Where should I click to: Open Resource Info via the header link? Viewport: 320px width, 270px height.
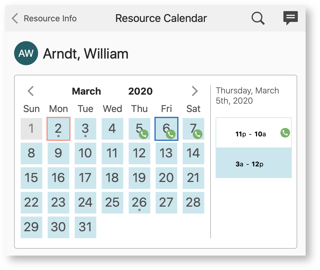(x=50, y=18)
